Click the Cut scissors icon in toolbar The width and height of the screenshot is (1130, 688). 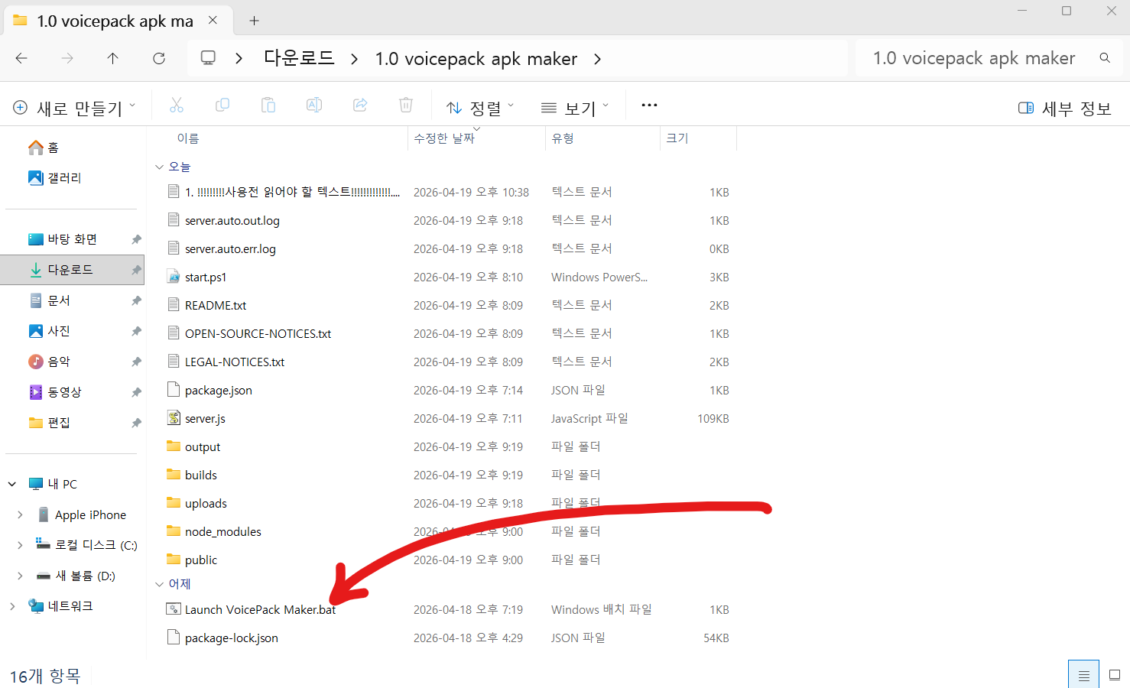click(x=177, y=105)
